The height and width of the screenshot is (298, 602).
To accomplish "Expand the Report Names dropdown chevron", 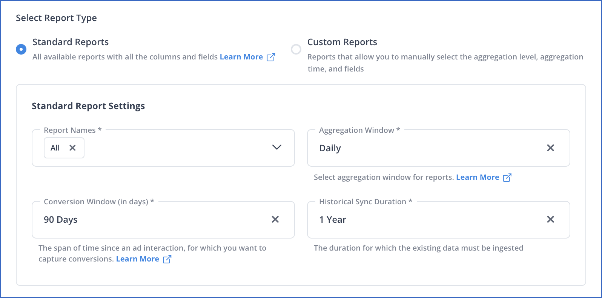I will click(277, 147).
